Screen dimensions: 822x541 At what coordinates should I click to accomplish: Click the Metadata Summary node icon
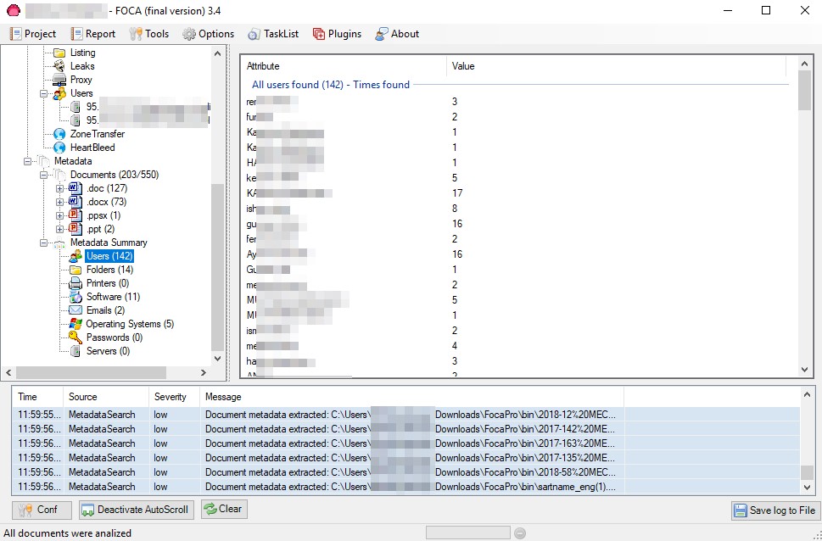pos(59,243)
